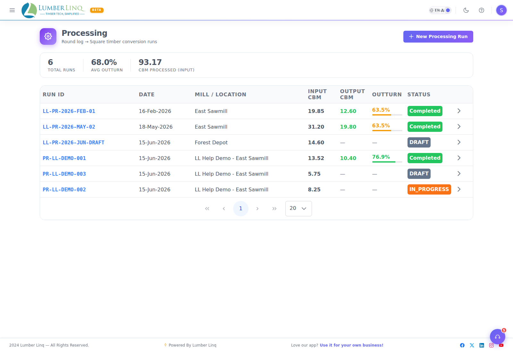This screenshot has width=513, height=352.
Task: Click Completed status of LL-PR-2026-MAY-02
Action: 425,127
